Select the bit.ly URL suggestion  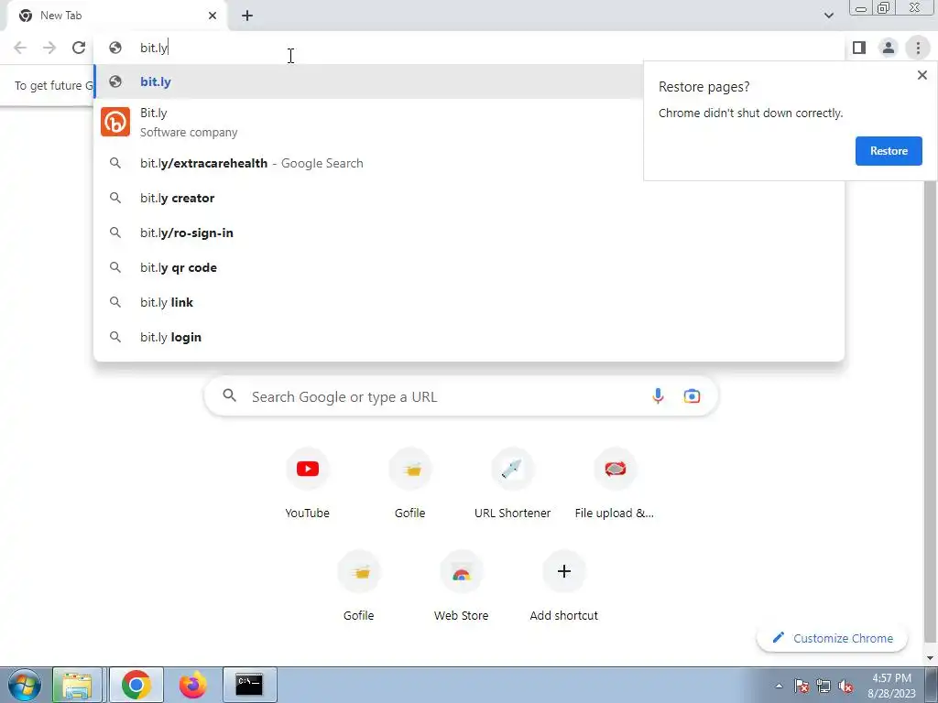[x=469, y=81]
